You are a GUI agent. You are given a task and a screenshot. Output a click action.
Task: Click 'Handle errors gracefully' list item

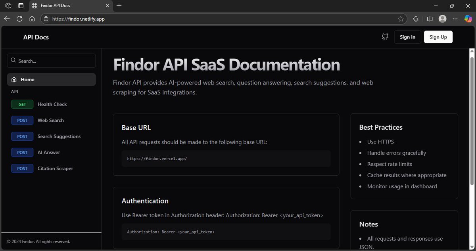tap(397, 153)
